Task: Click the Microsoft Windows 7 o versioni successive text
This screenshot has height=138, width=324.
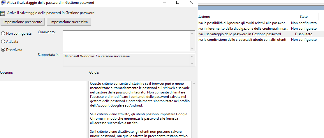Action: click(x=97, y=56)
